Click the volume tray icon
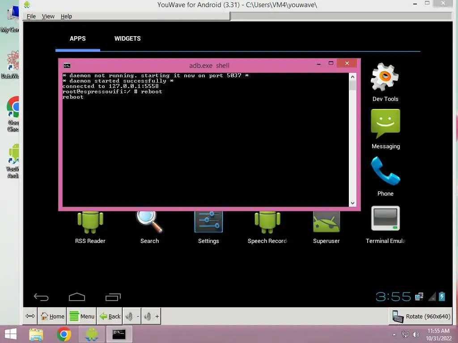 pyautogui.click(x=416, y=335)
